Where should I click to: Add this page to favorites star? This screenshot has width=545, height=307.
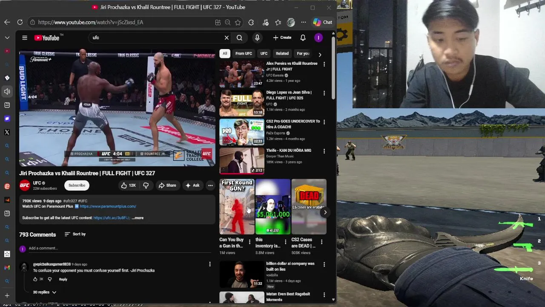[x=238, y=22]
